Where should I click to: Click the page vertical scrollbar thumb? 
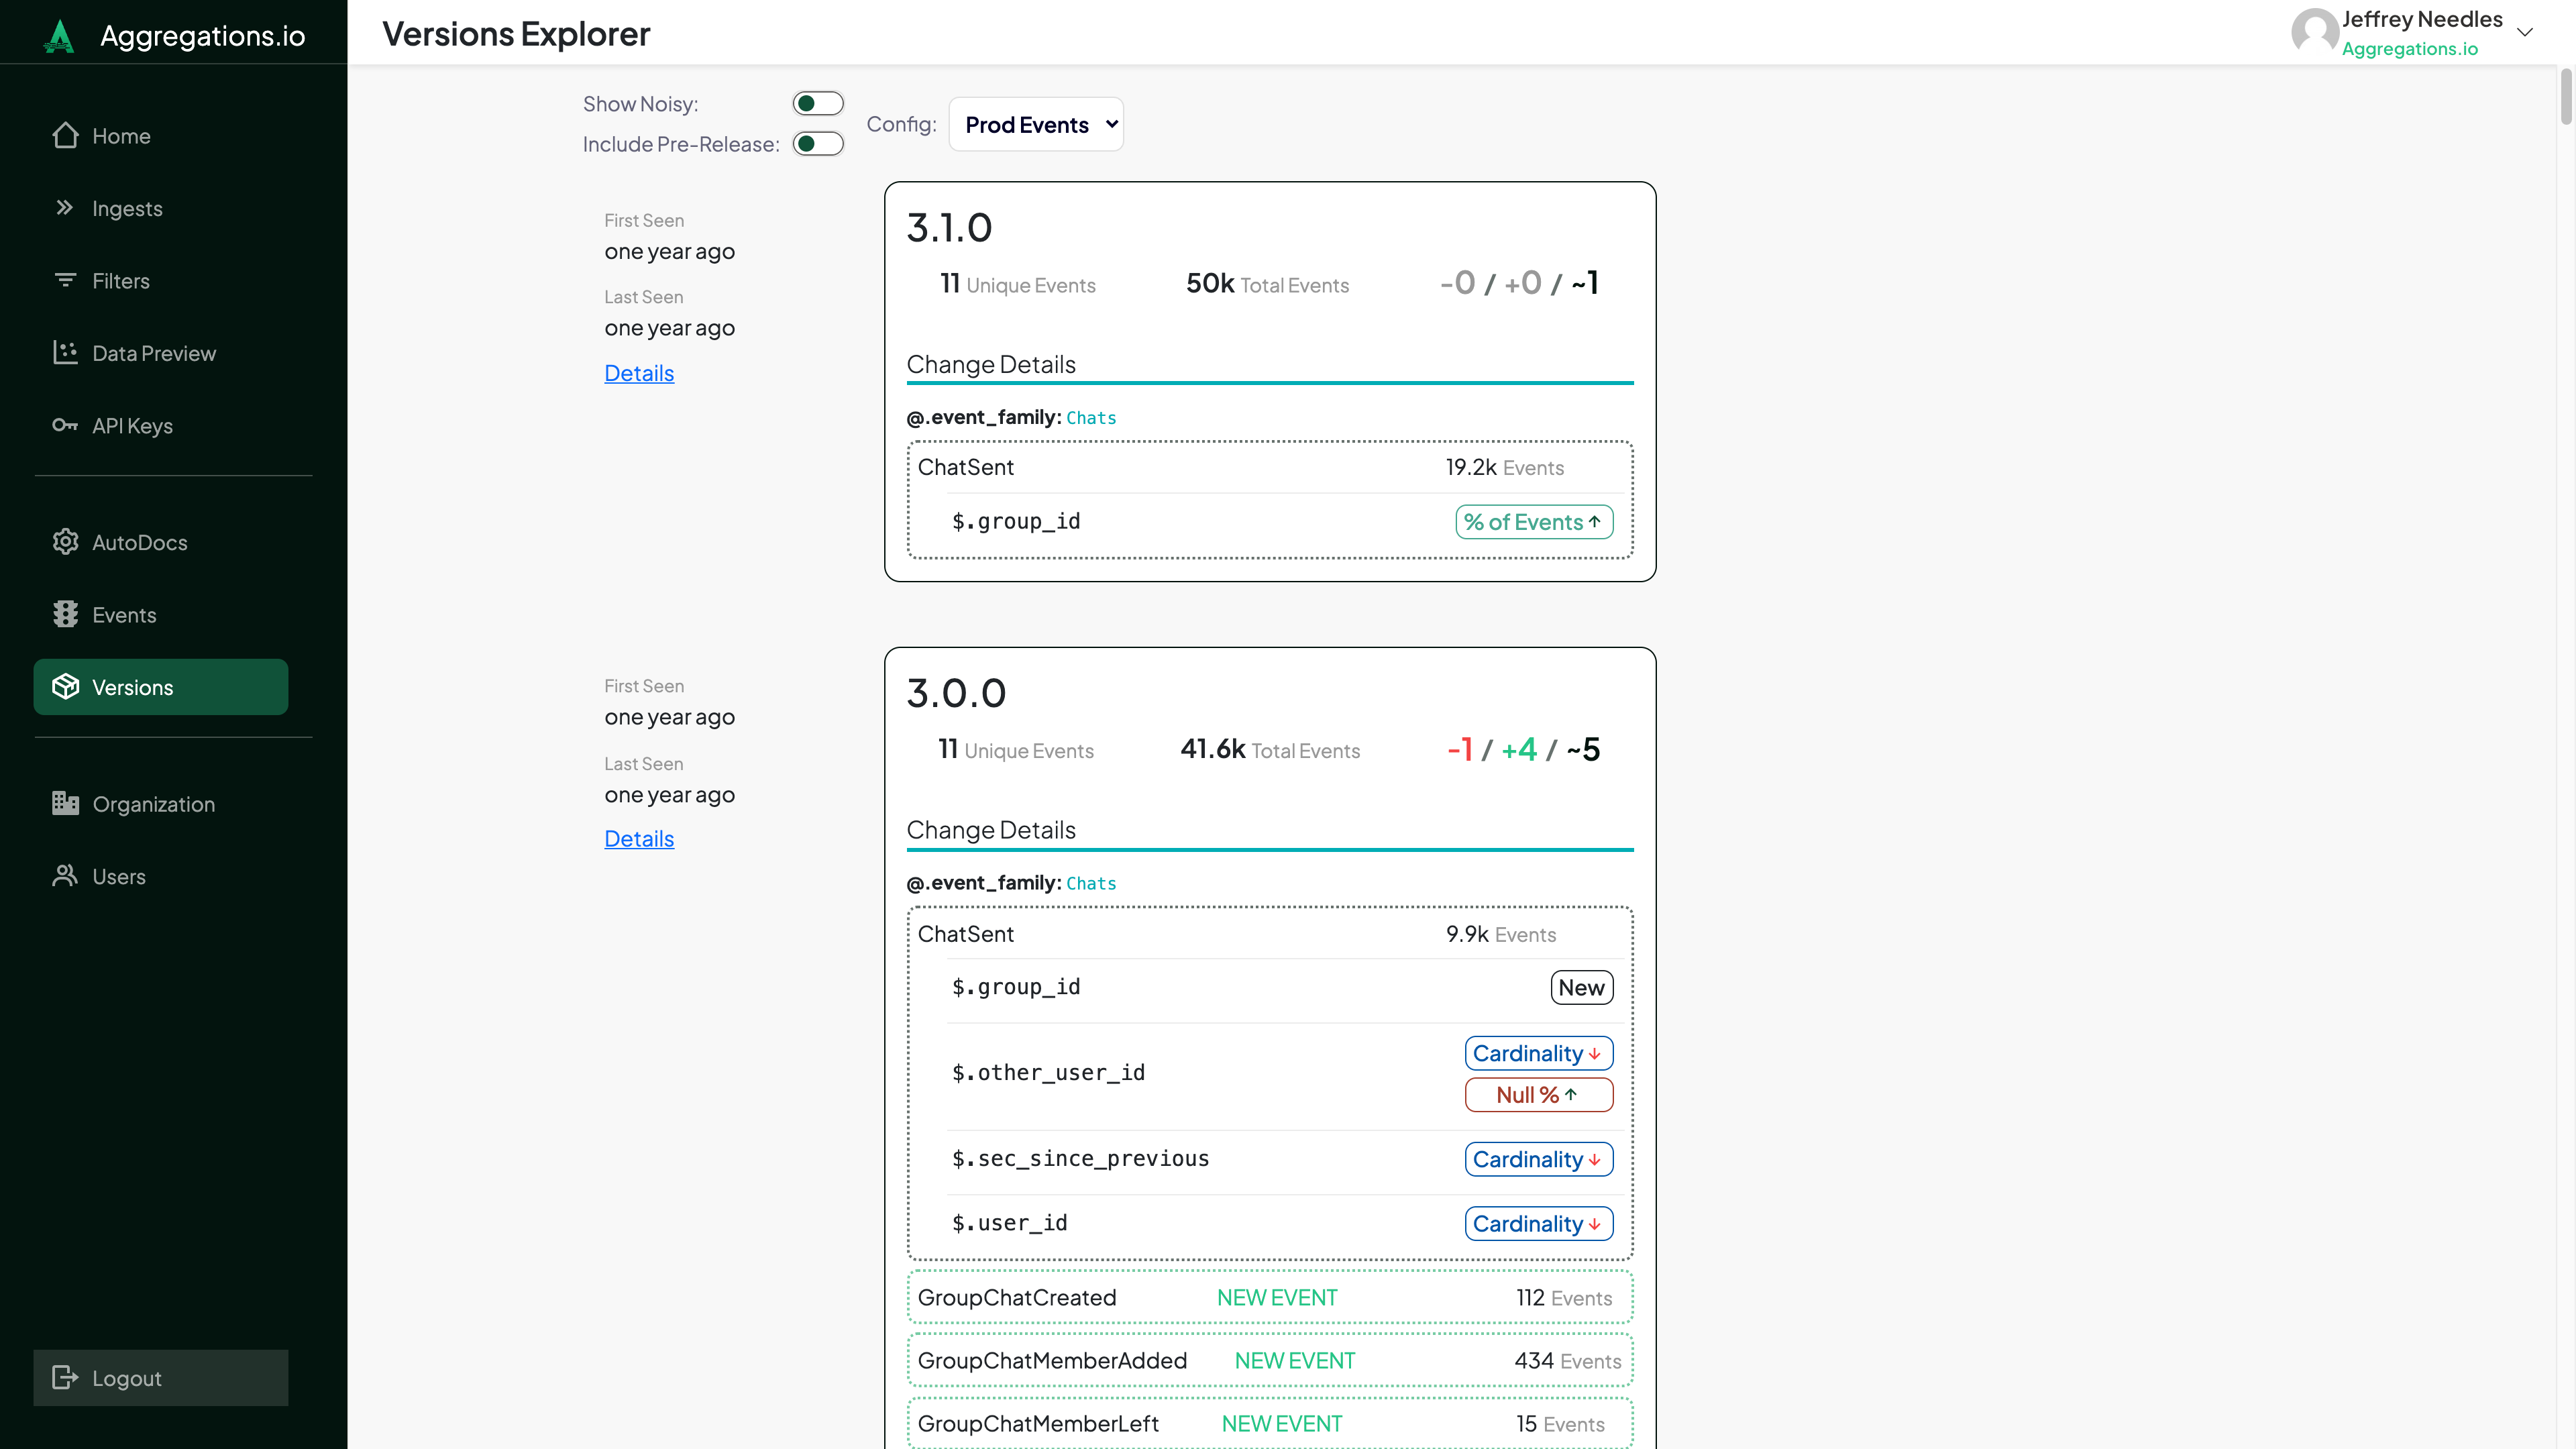click(x=2565, y=98)
